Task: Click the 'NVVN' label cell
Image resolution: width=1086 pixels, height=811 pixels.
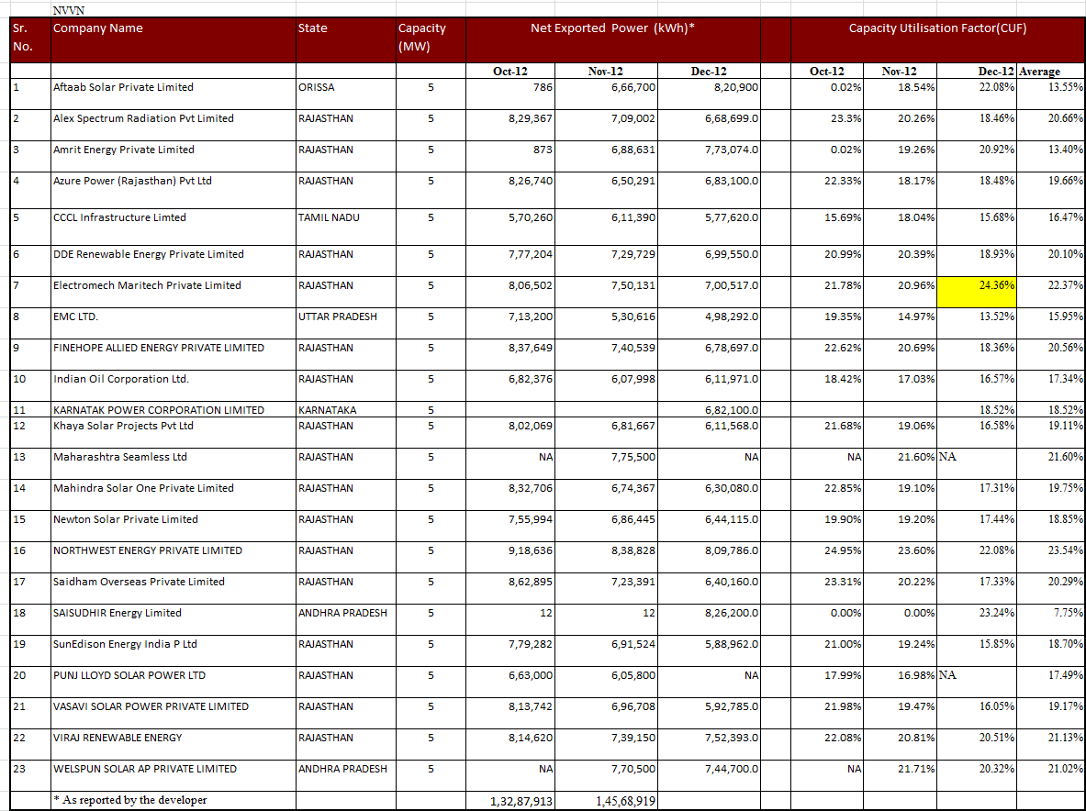Action: tap(174, 10)
